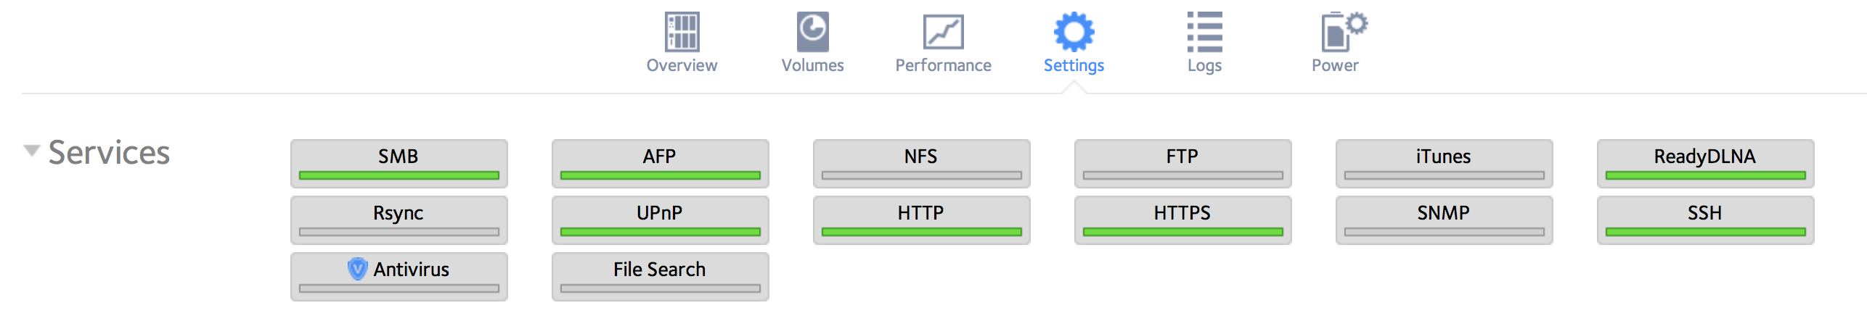Click the Settings gear icon
Viewport: 1867px width, 329px height.
tap(1074, 32)
